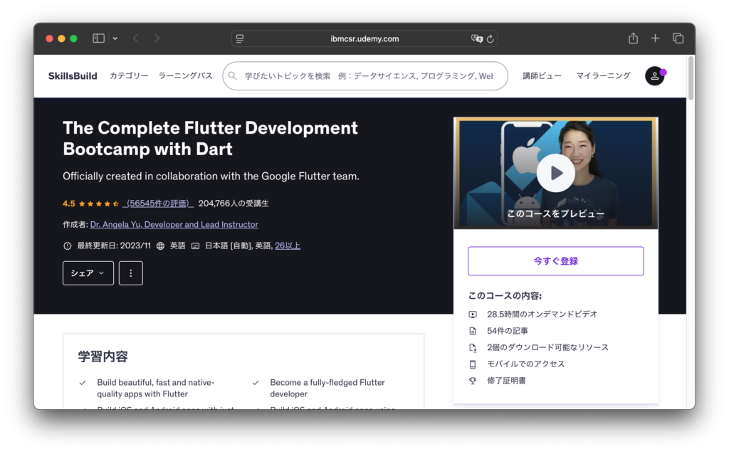The width and height of the screenshot is (729, 454).
Task: Click the mobile access phone icon
Action: coord(473,364)
